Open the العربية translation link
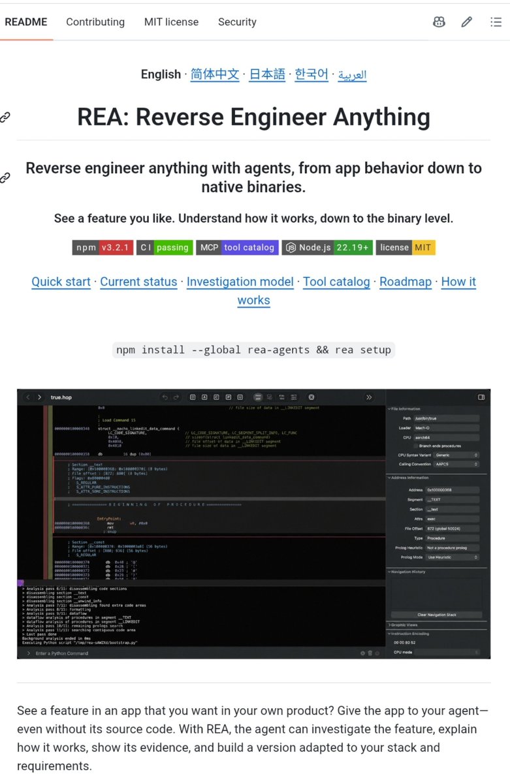510x784 pixels. pyautogui.click(x=352, y=74)
